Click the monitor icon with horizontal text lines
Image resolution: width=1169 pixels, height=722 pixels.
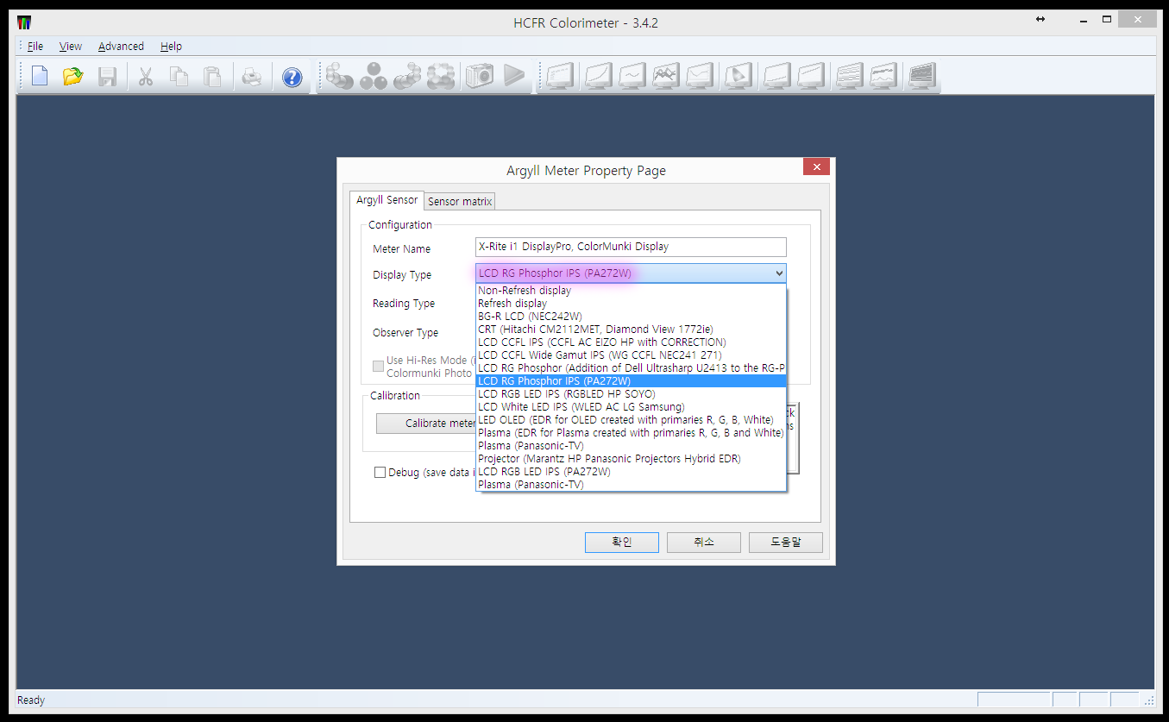click(x=851, y=77)
